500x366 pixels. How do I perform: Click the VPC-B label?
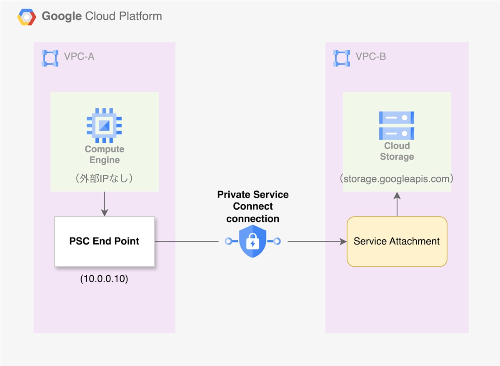click(x=371, y=56)
